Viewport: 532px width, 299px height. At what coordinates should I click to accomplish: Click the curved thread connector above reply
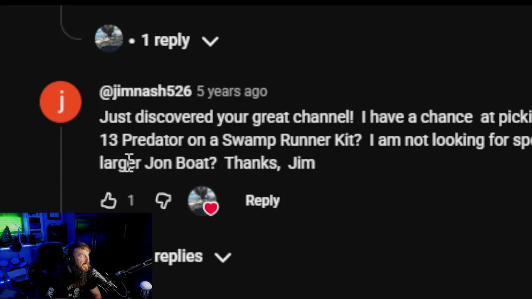70,24
